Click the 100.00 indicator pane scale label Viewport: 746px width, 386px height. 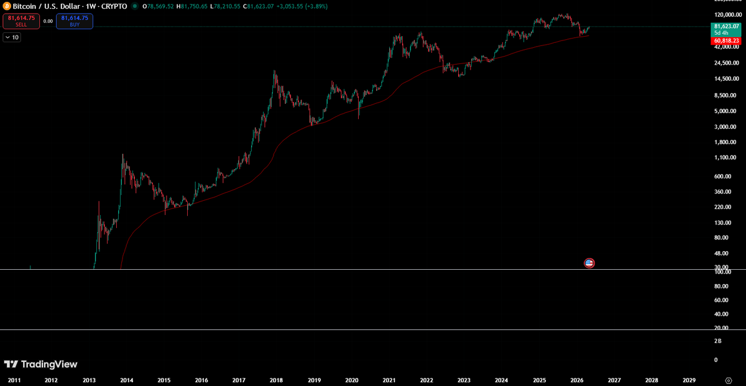pyautogui.click(x=722, y=272)
